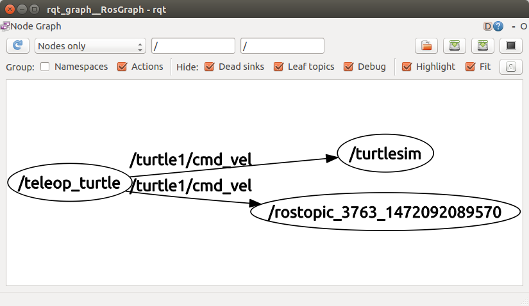
Task: Open help via question mark icon
Action: click(498, 26)
